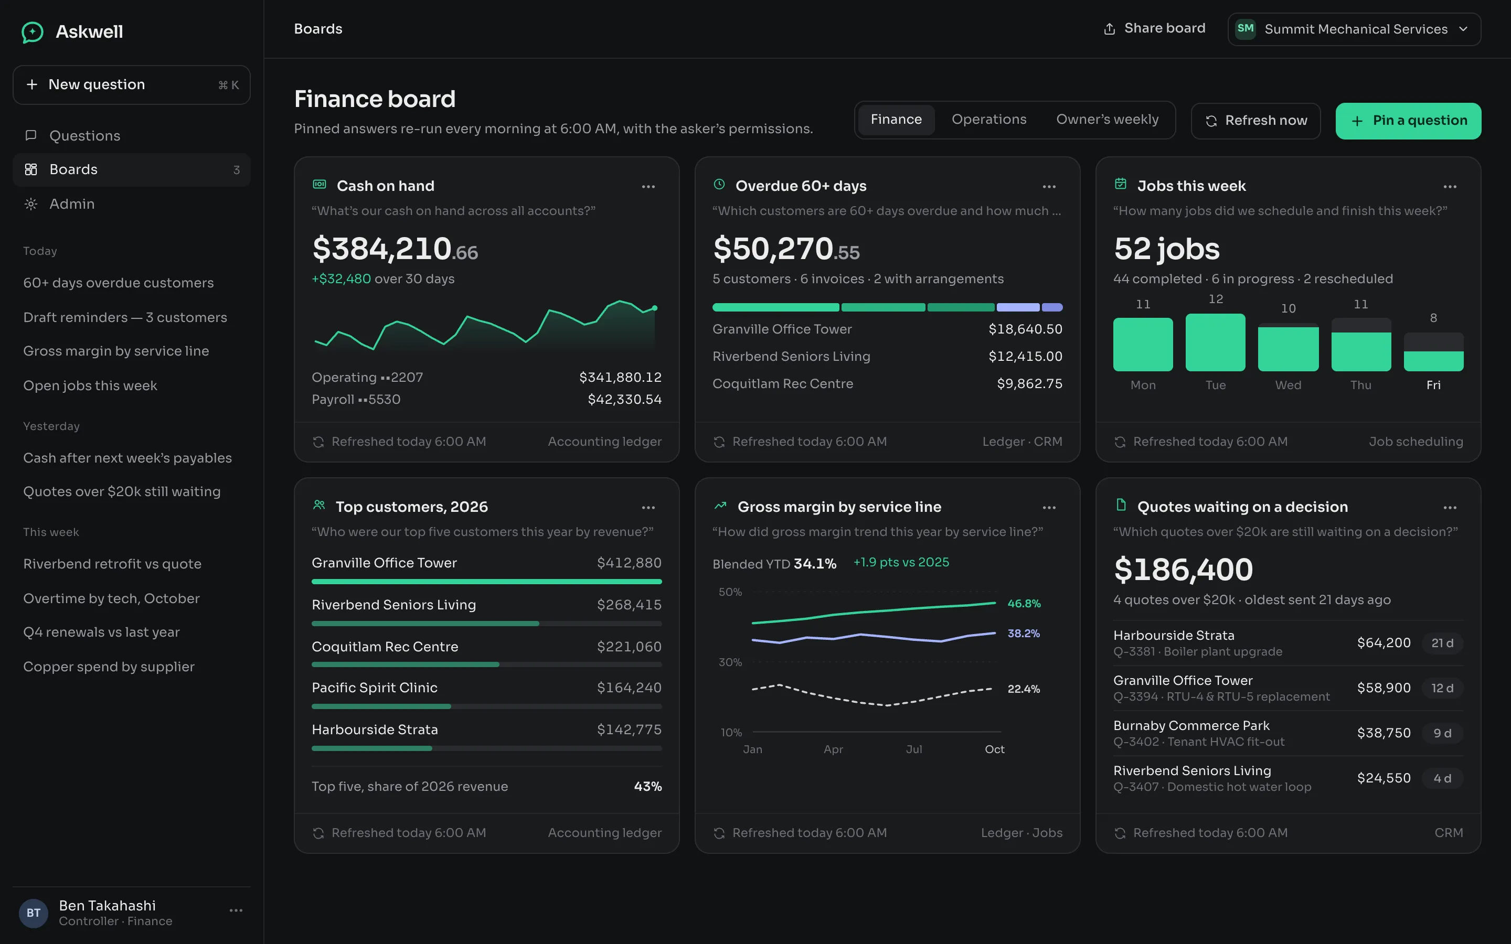1511x944 pixels.
Task: Open more options on Top customers, 2026 card
Action: (x=648, y=508)
